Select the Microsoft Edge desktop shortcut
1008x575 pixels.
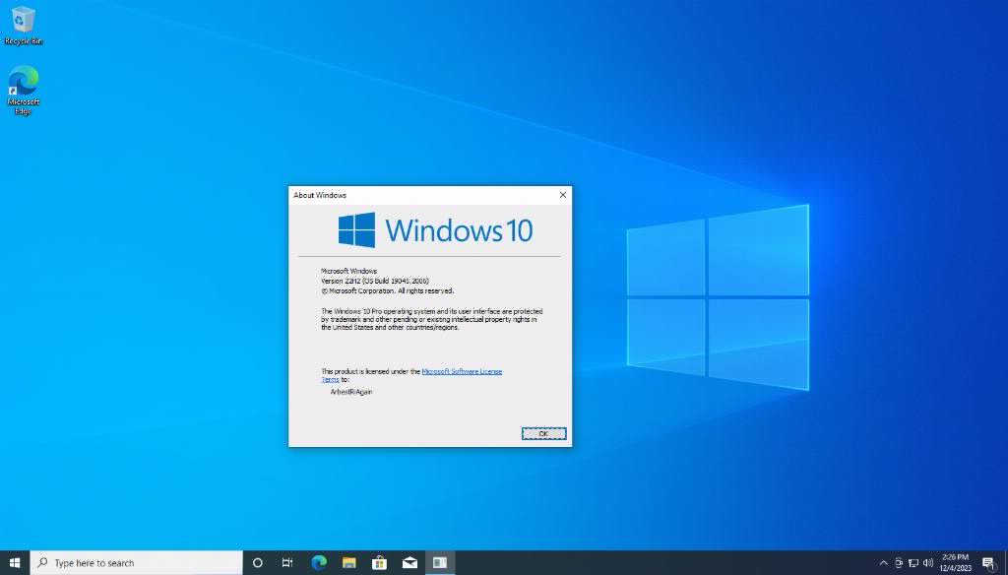tap(24, 90)
